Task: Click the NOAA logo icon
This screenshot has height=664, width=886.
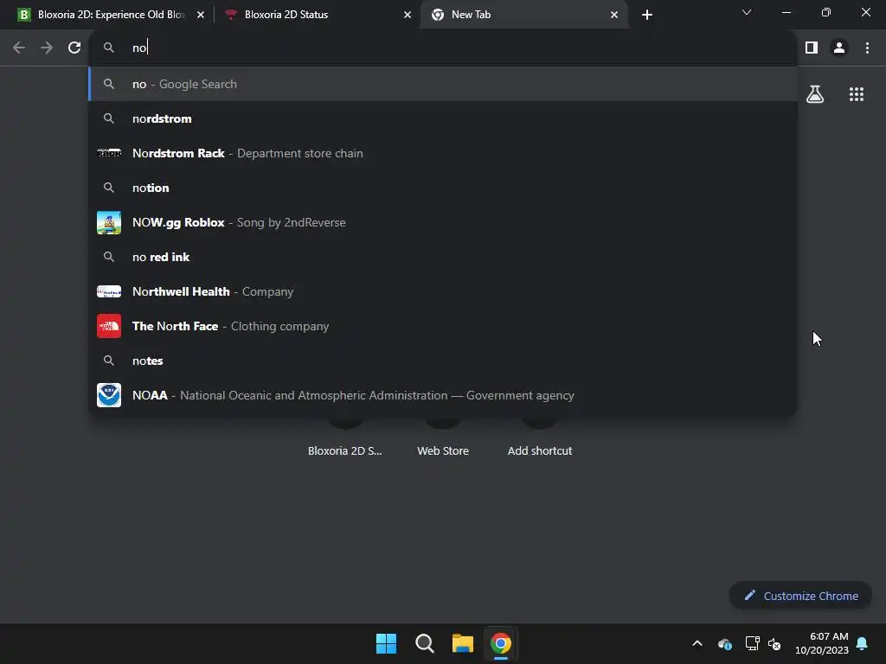Action: click(109, 395)
